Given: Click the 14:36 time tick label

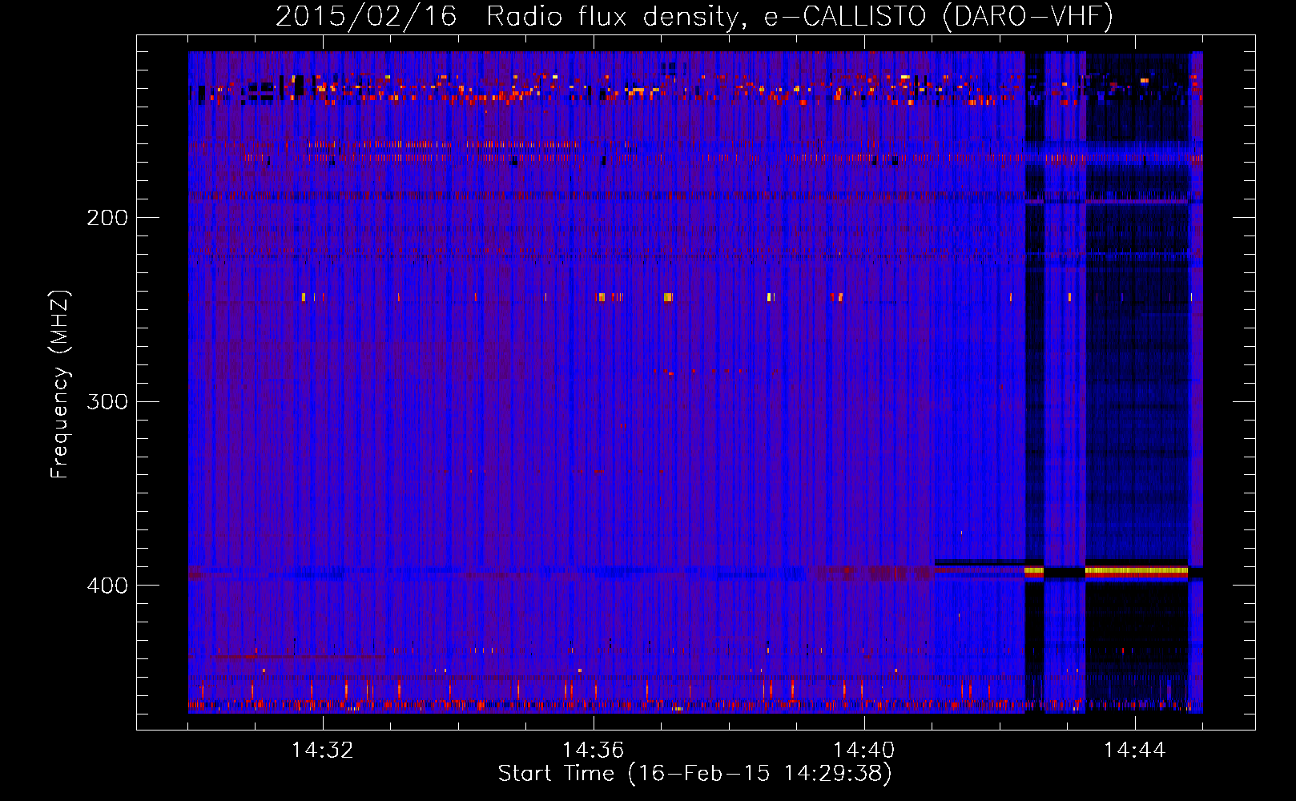Looking at the screenshot, I should (593, 751).
